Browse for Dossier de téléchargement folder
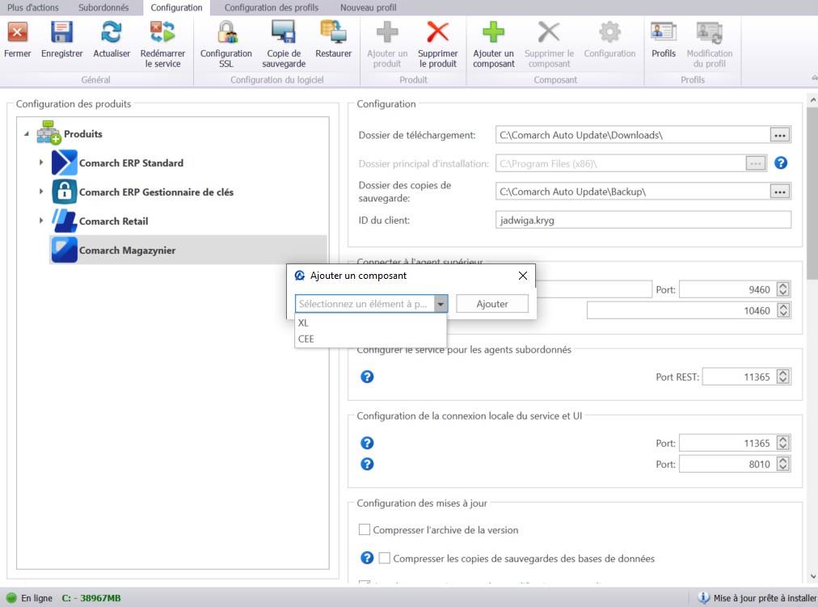This screenshot has height=607, width=818. 780,135
